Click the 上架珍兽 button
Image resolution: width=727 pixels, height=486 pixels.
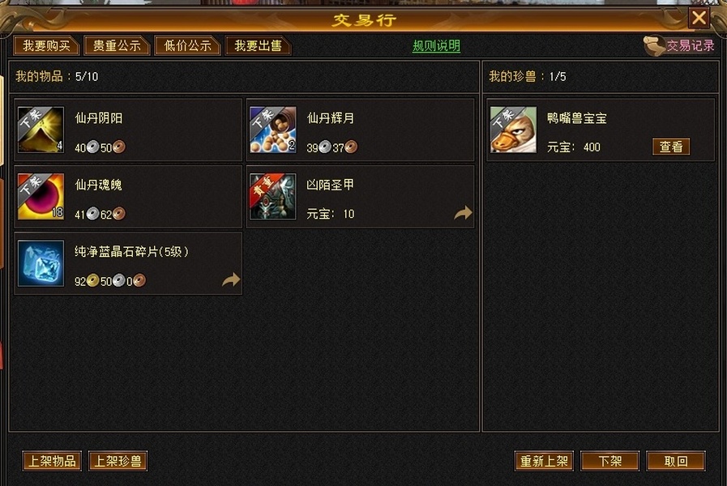click(118, 461)
